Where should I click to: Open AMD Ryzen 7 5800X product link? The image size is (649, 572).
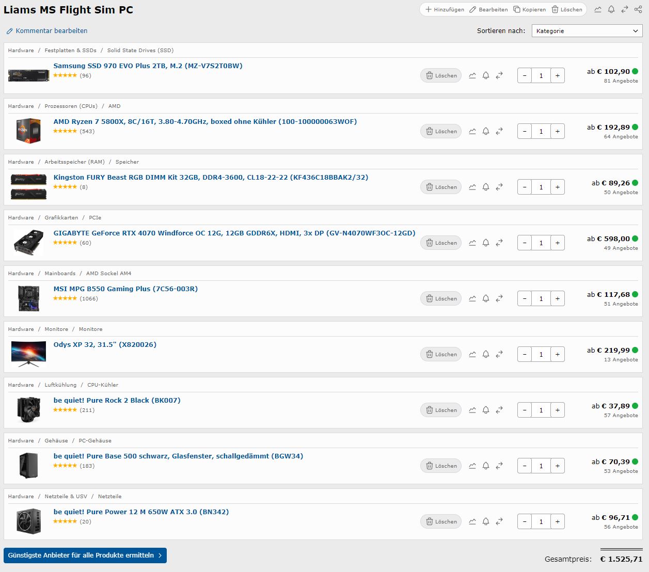point(205,121)
